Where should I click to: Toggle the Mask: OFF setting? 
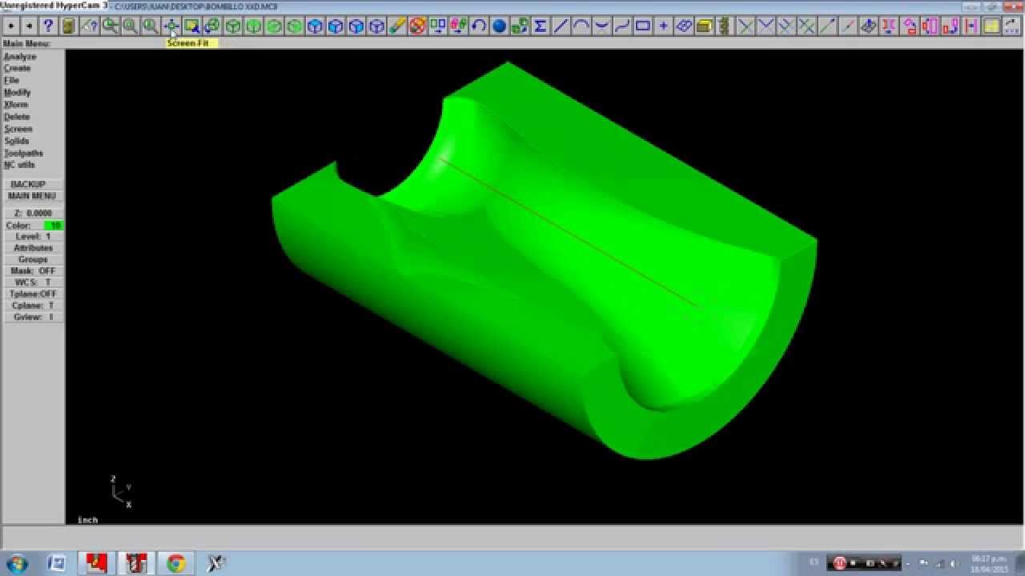pyautogui.click(x=33, y=271)
